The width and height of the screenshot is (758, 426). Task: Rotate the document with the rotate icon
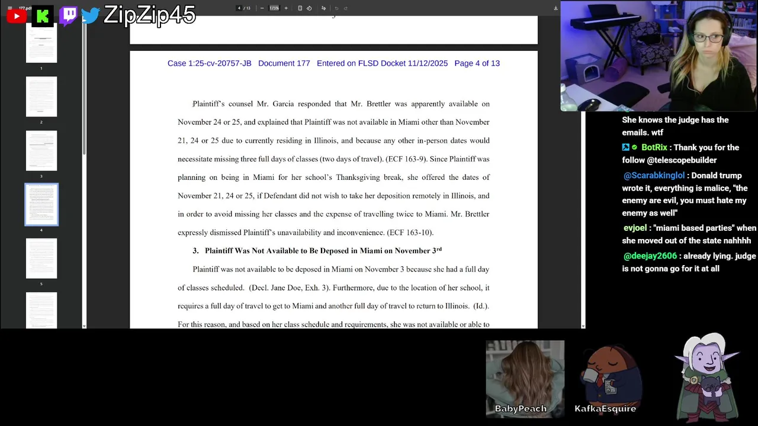point(309,8)
